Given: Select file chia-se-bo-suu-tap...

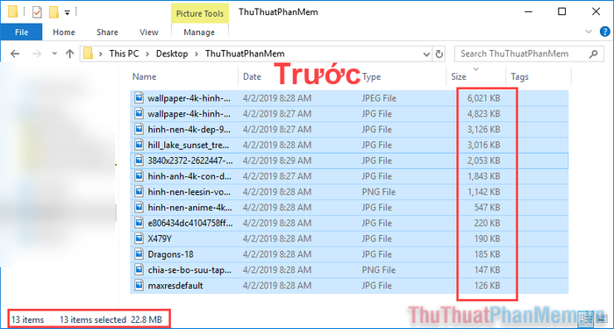Looking at the screenshot, I should point(349,270).
